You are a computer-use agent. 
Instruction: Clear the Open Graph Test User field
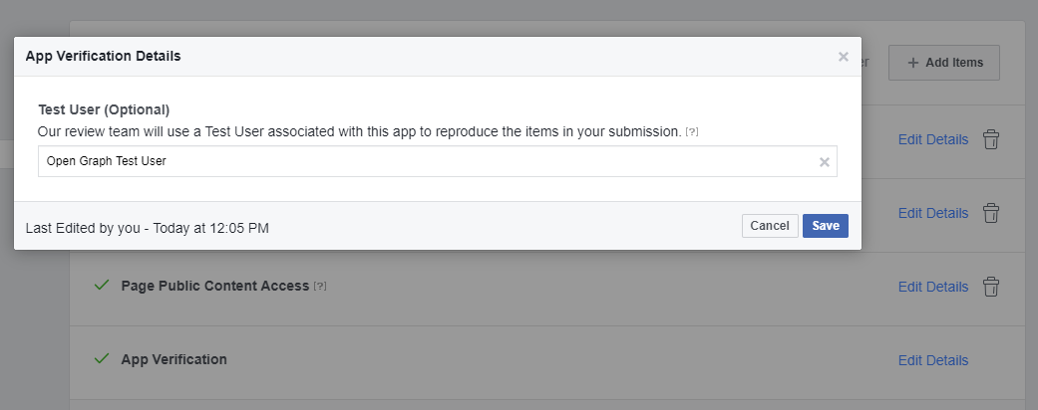(825, 162)
